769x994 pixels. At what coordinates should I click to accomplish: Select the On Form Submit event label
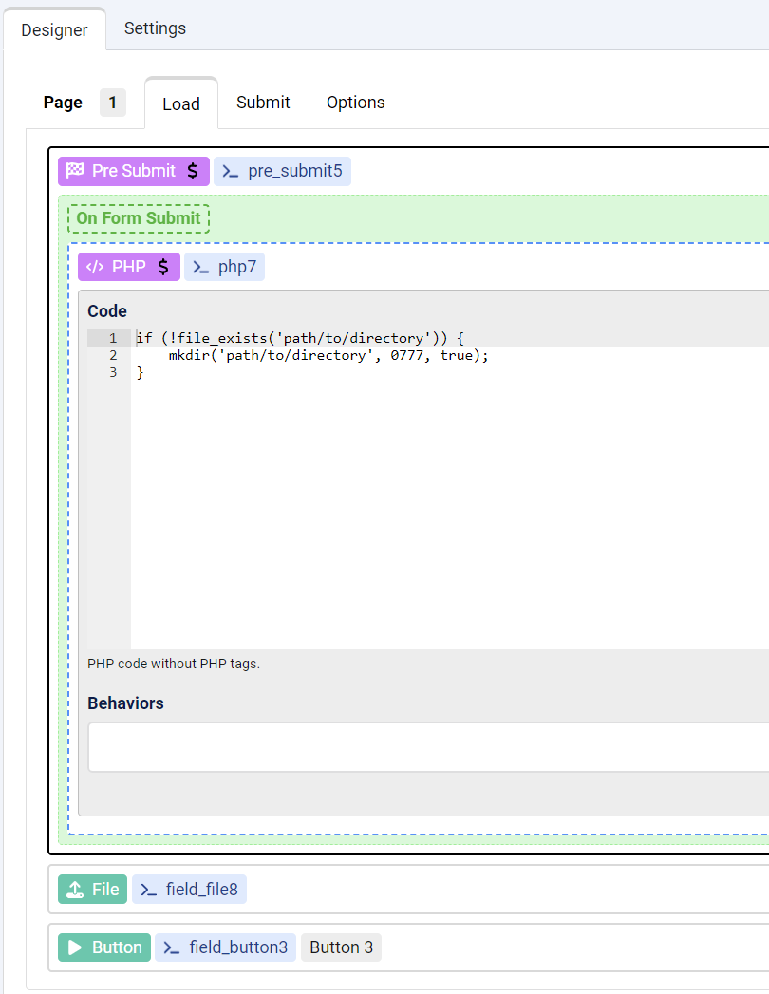(x=139, y=218)
